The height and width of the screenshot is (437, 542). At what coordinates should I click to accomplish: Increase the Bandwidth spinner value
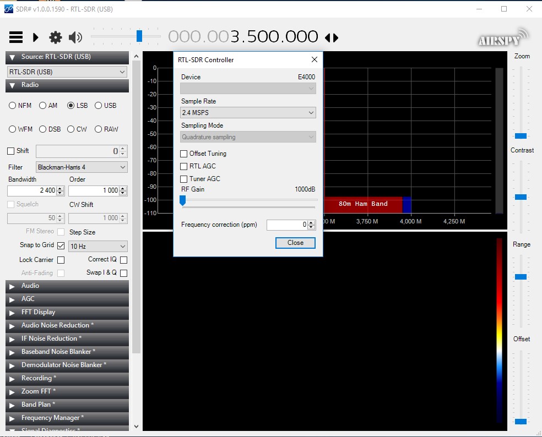(61, 188)
